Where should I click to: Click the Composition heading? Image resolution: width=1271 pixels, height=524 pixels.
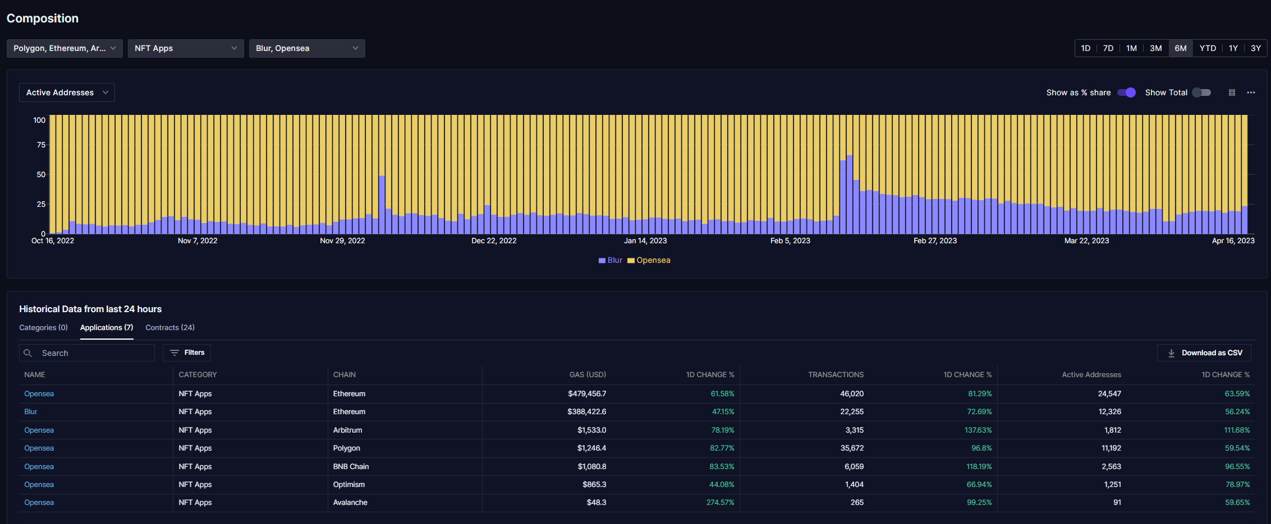pos(43,18)
